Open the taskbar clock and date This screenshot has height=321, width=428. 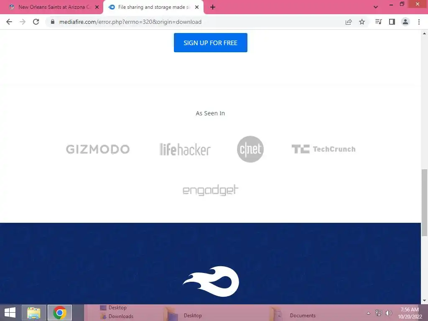(x=410, y=313)
